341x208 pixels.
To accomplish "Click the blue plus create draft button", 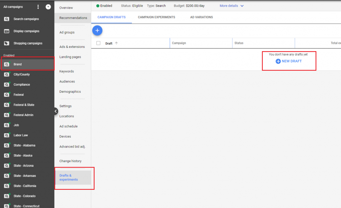I will tap(97, 31).
